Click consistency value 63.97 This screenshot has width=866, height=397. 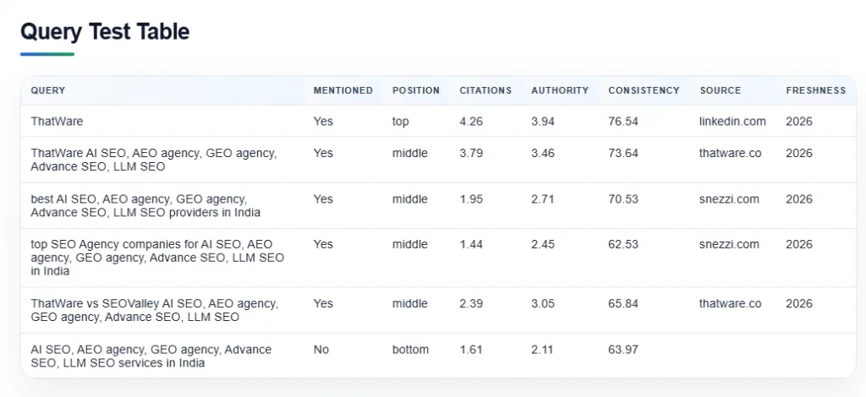(623, 350)
